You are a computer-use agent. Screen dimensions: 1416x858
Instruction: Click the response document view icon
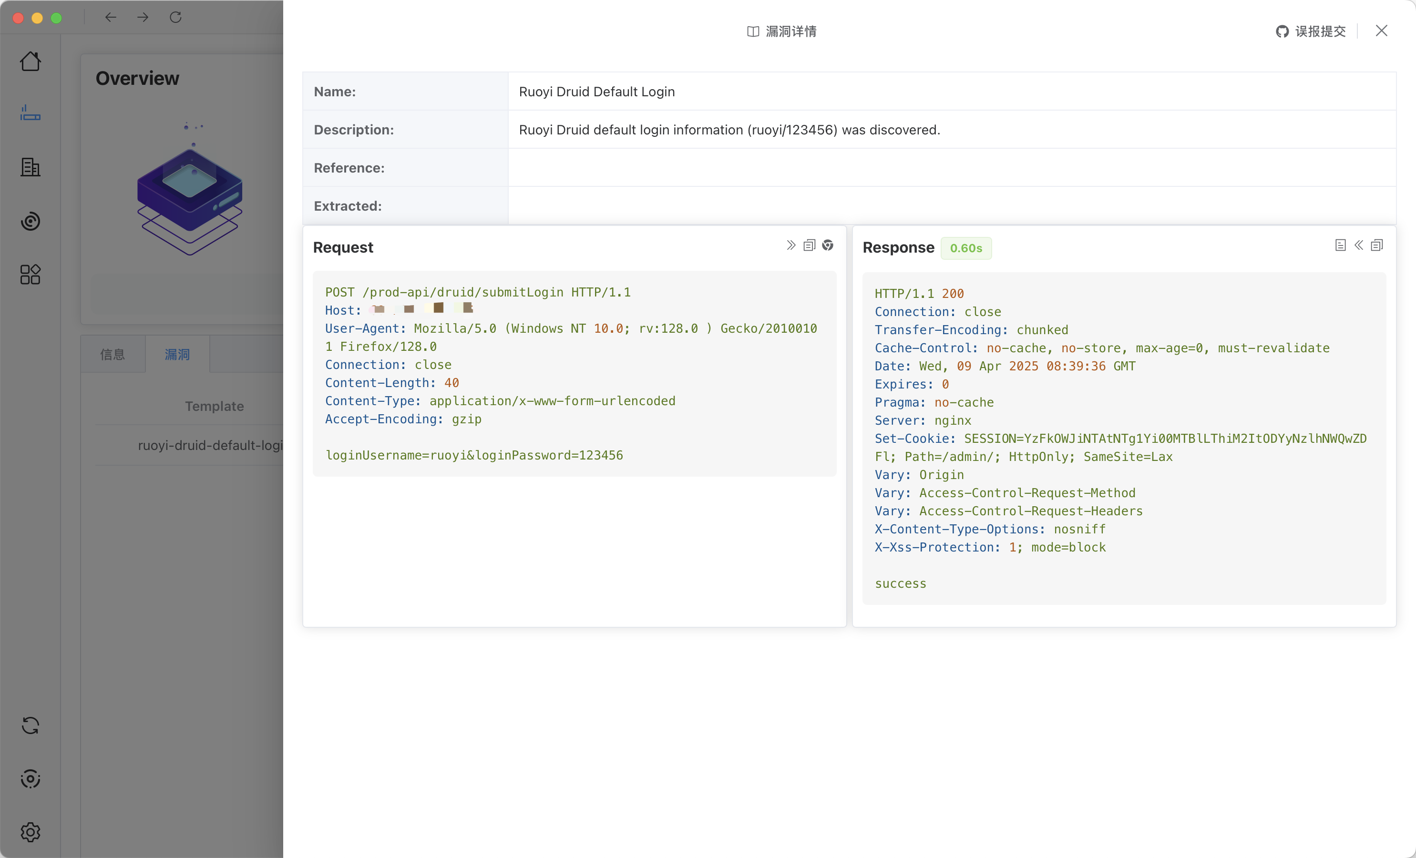click(1340, 245)
